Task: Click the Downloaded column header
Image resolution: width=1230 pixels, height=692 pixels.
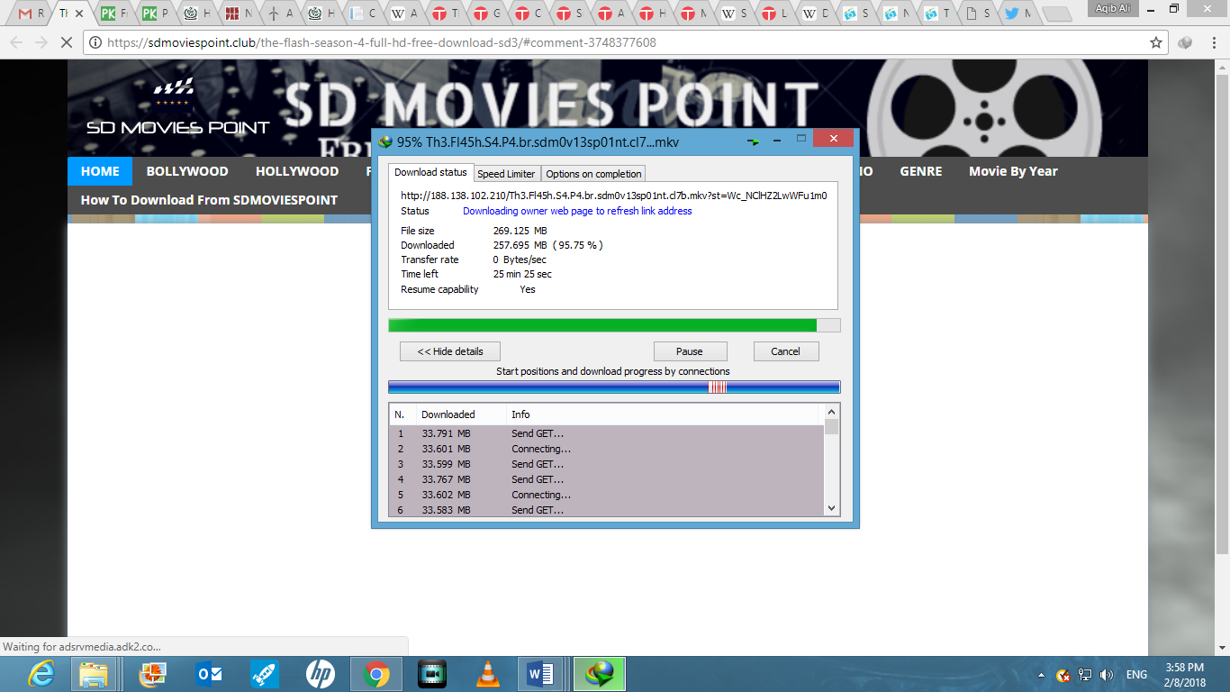Action: (x=461, y=414)
